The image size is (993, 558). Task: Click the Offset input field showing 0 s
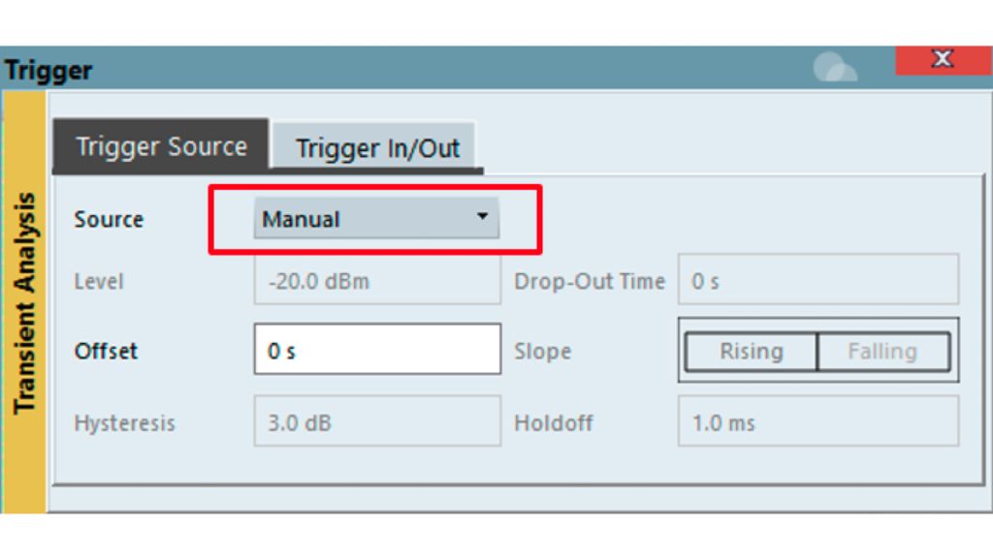click(x=376, y=351)
